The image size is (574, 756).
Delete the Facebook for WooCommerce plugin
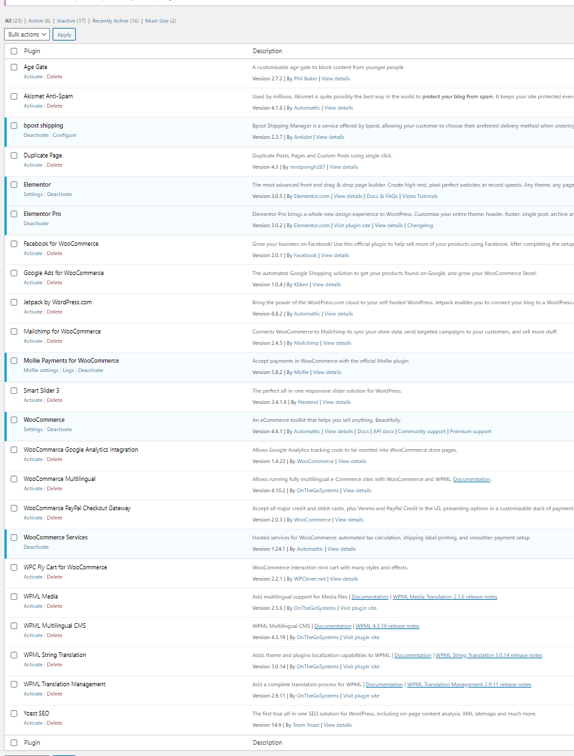55,253
